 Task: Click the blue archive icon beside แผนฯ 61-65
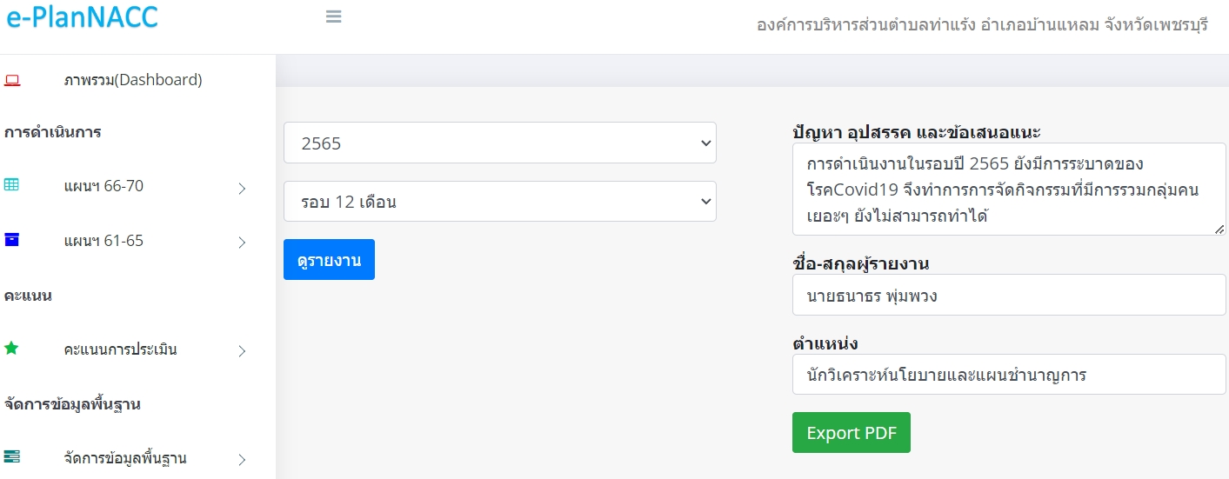(x=11, y=240)
